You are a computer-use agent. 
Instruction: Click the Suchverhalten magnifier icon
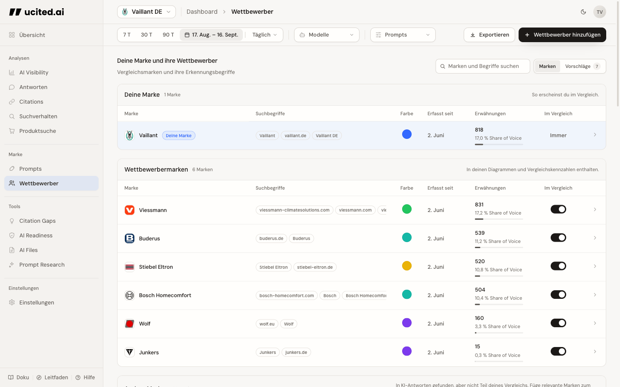[12, 117]
